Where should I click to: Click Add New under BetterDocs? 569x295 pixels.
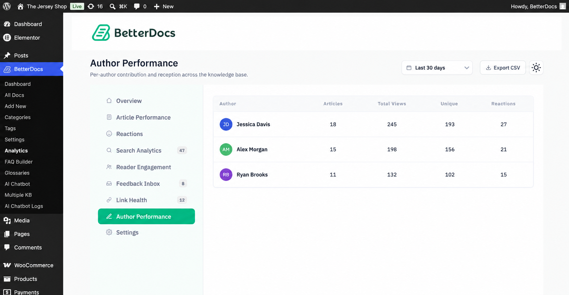pos(15,106)
